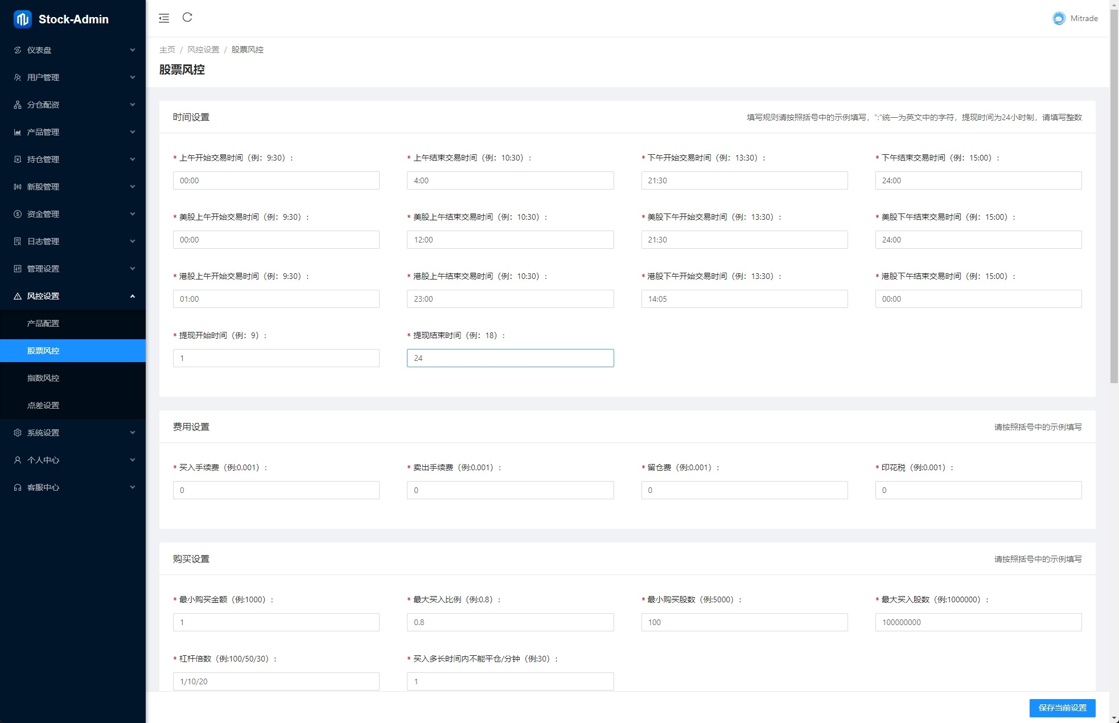
Task: Expand the 产品管理 sidebar section
Action: (73, 132)
